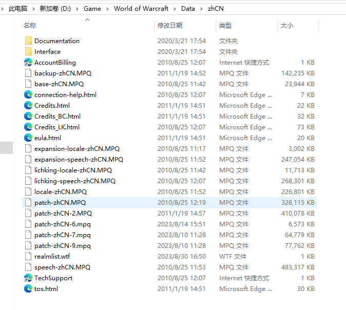Screen dimensions: 346x310
Task: Select the file name realmlist.wtf
Action: 52,257
